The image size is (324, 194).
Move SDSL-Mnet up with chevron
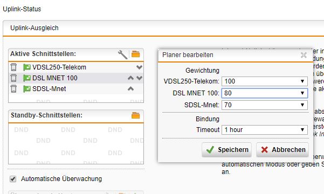tap(130, 88)
